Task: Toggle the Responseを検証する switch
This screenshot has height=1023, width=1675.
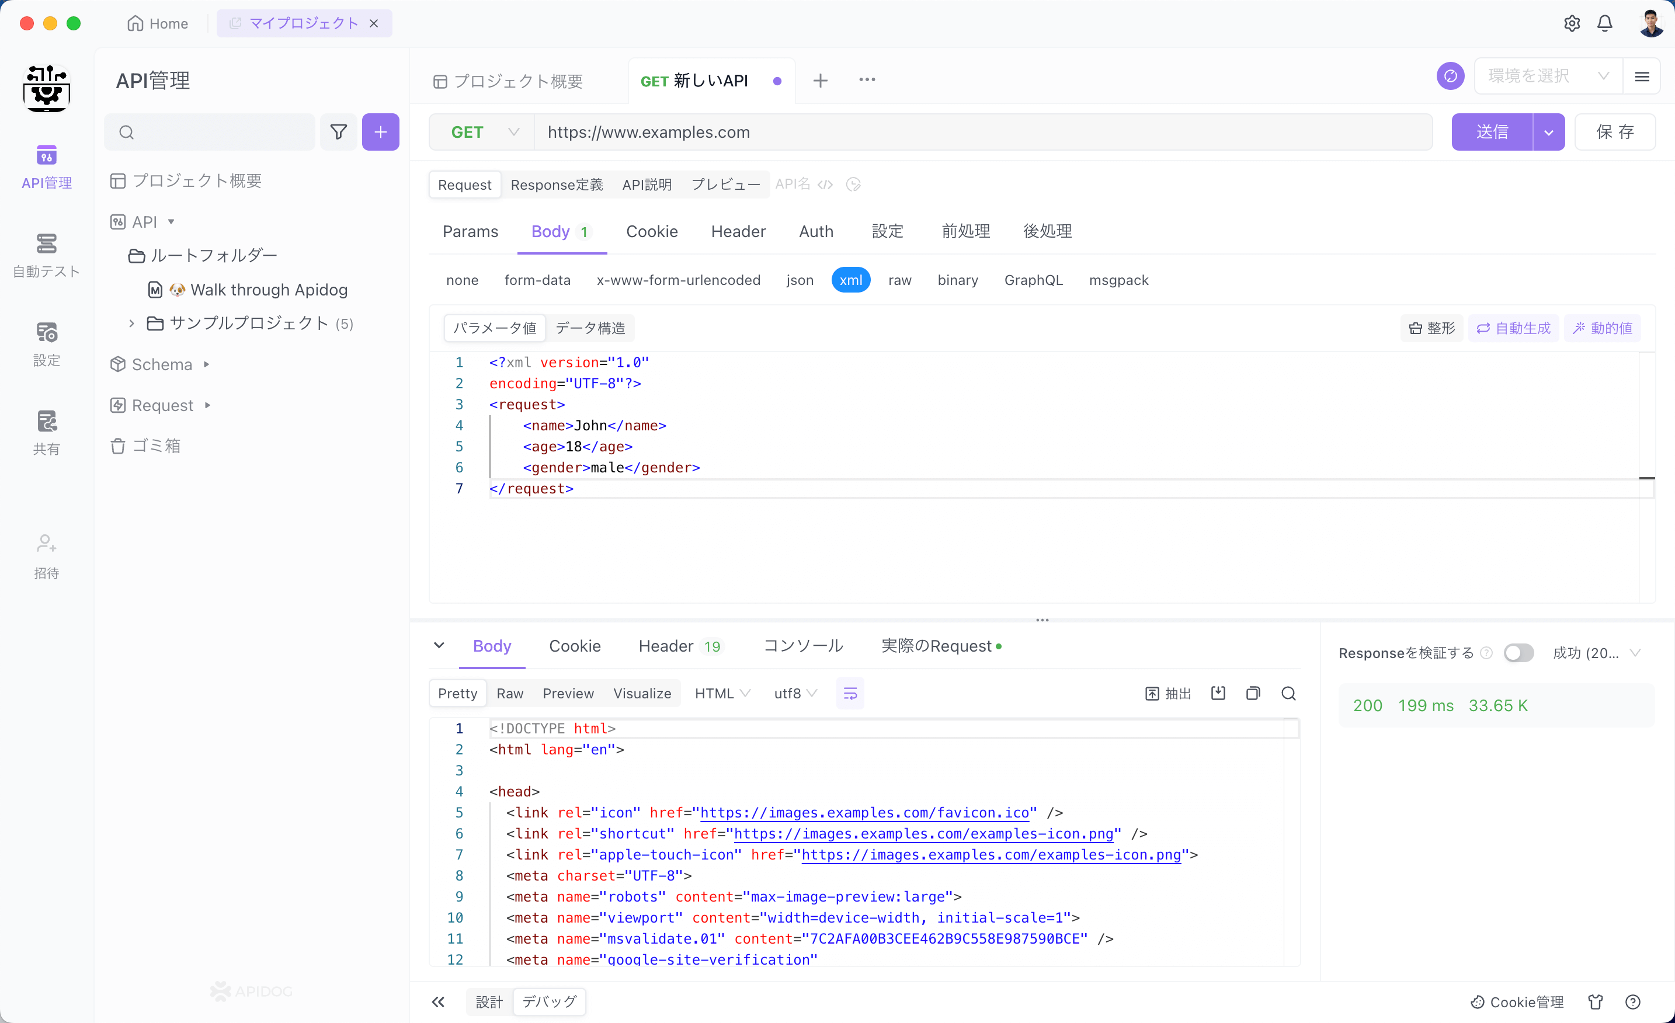Action: (1517, 652)
